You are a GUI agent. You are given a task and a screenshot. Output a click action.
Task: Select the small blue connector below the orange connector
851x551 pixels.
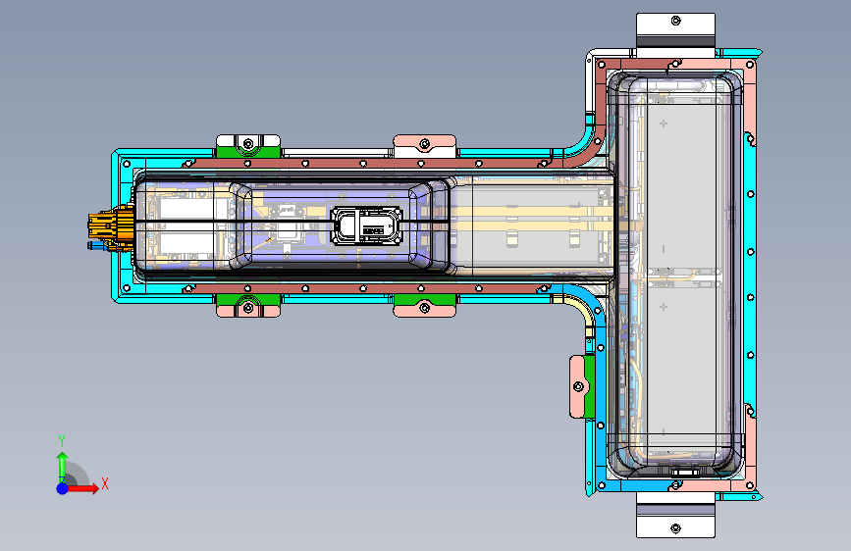point(97,246)
